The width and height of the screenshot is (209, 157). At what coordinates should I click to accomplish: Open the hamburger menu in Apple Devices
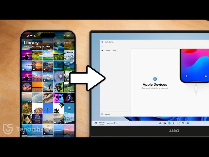pos(102,46)
